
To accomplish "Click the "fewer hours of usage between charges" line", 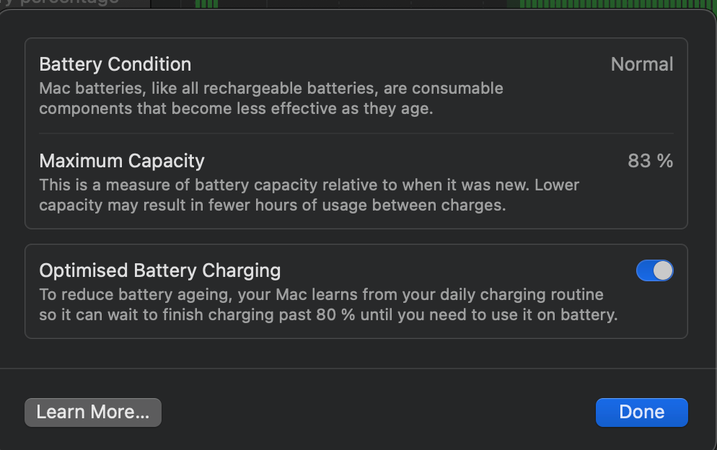I will (272, 205).
